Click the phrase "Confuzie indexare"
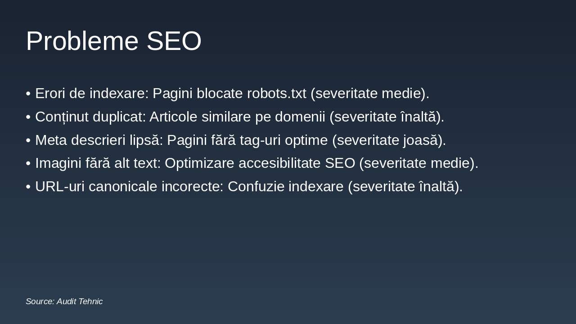The height and width of the screenshot is (324, 576). pos(285,187)
